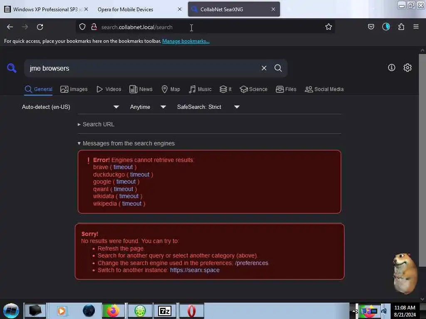Click the qwant timeout link

[x=123, y=189]
